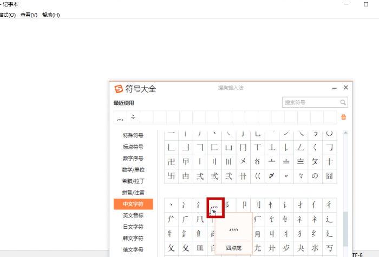Select the 厂 radical symbol
The height and width of the screenshot is (257, 379).
pos(185,219)
